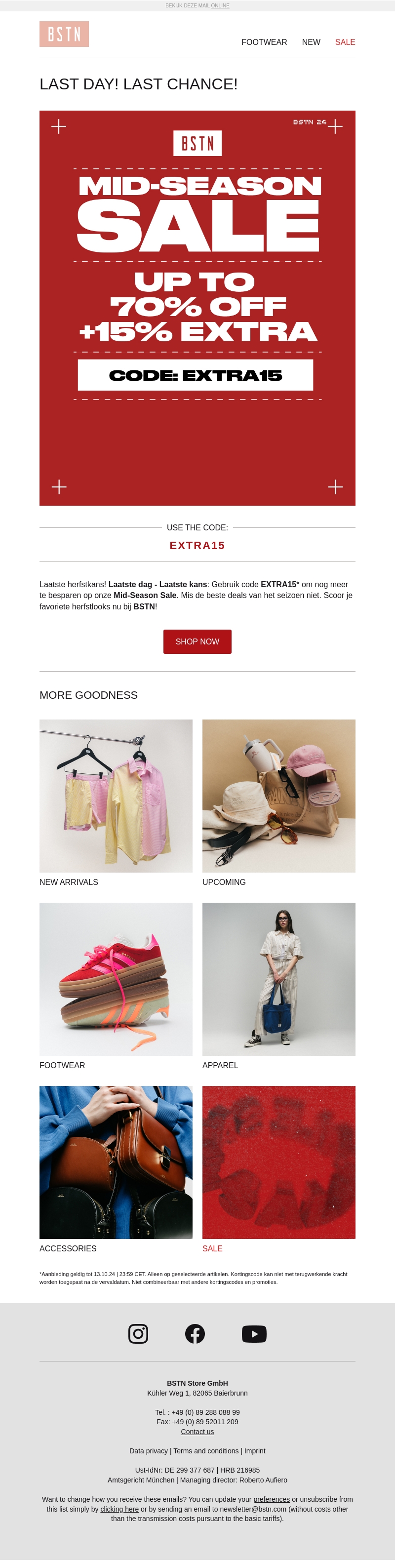View this mail ONLINE link
395x1561 pixels.
tap(220, 5)
